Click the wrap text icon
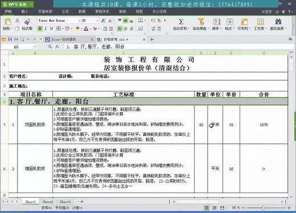Screen dimensions: 296x213 click(x=141, y=28)
